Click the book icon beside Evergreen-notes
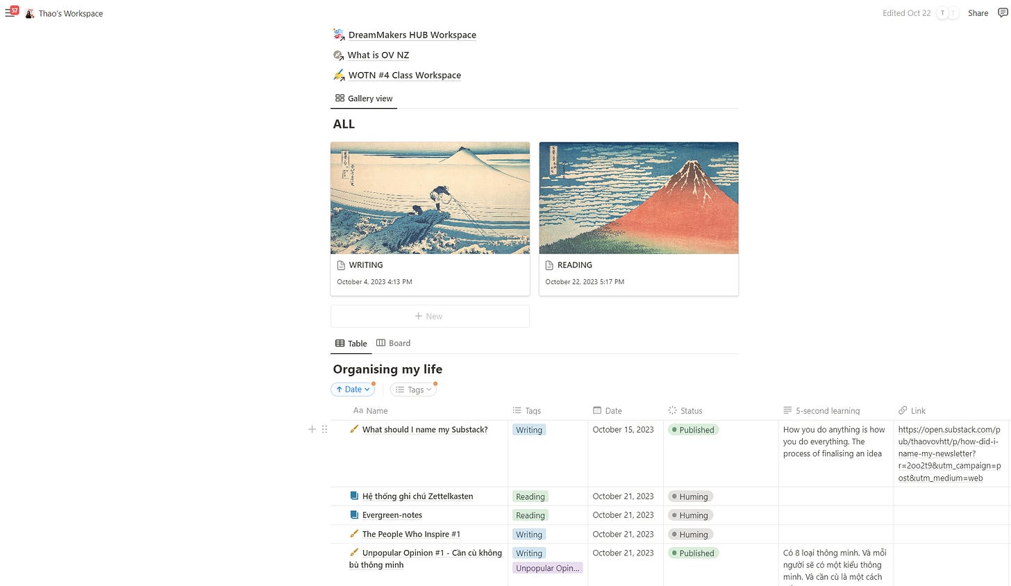Viewport: 1011px width, 586px height. (354, 514)
